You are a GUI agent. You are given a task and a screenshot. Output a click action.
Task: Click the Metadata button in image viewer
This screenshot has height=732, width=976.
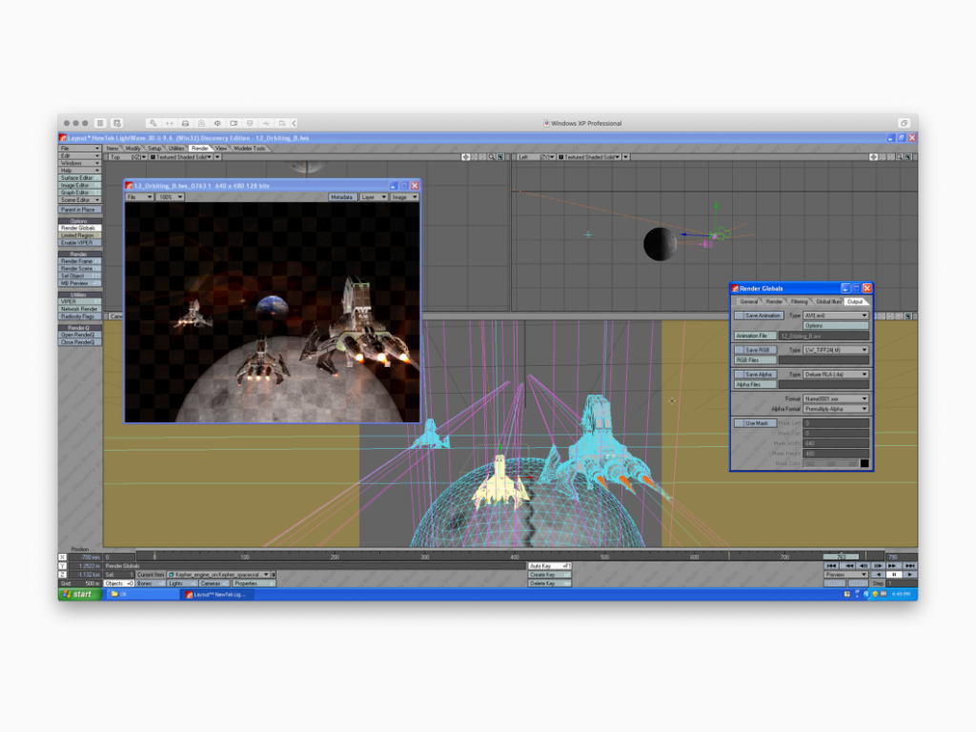coord(342,196)
